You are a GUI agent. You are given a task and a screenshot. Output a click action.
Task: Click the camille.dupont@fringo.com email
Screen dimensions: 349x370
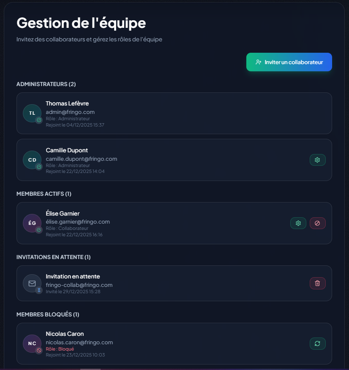[x=81, y=159]
